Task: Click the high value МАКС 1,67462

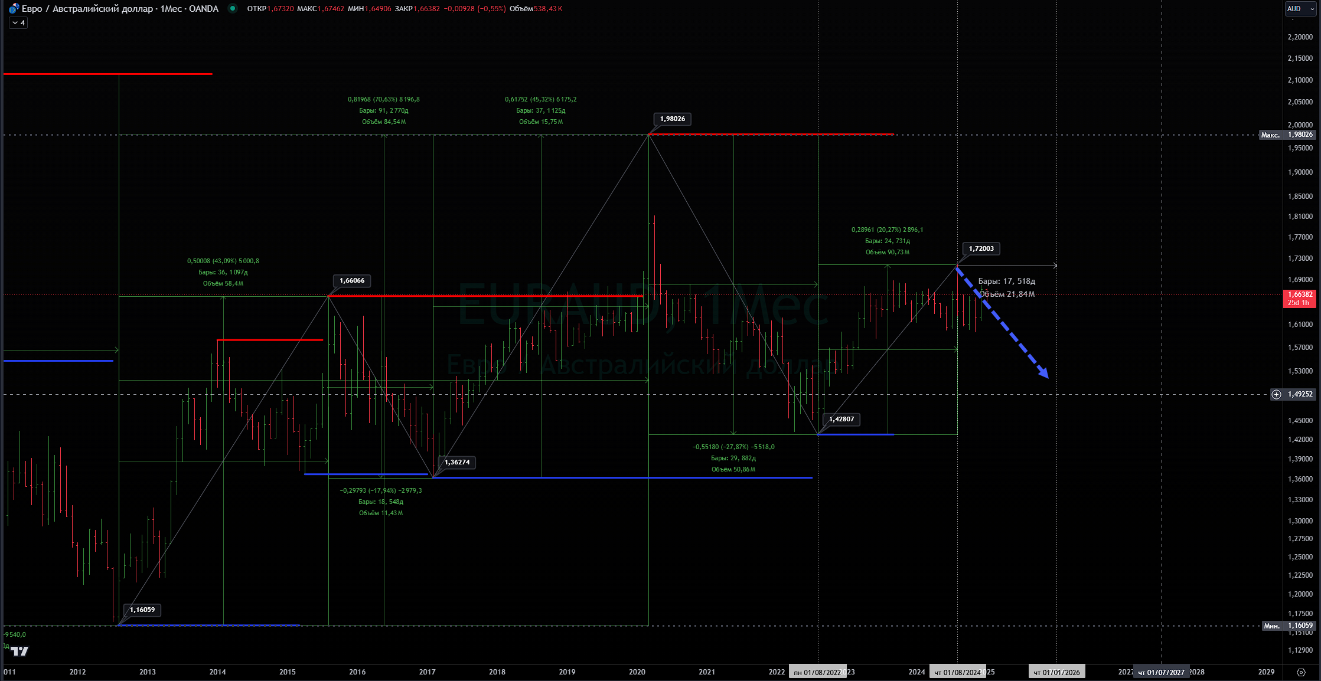Action: pos(321,9)
